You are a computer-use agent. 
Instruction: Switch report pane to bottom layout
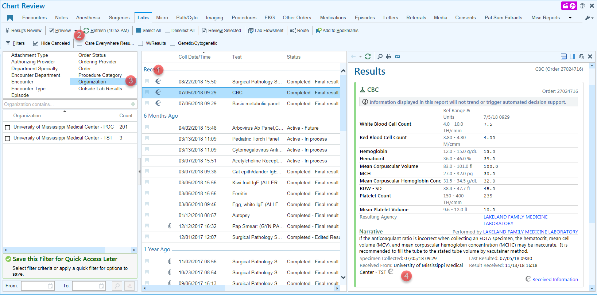point(563,56)
